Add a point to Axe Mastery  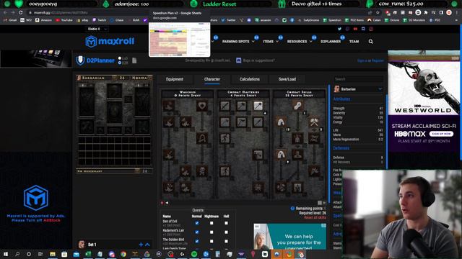tap(241, 106)
